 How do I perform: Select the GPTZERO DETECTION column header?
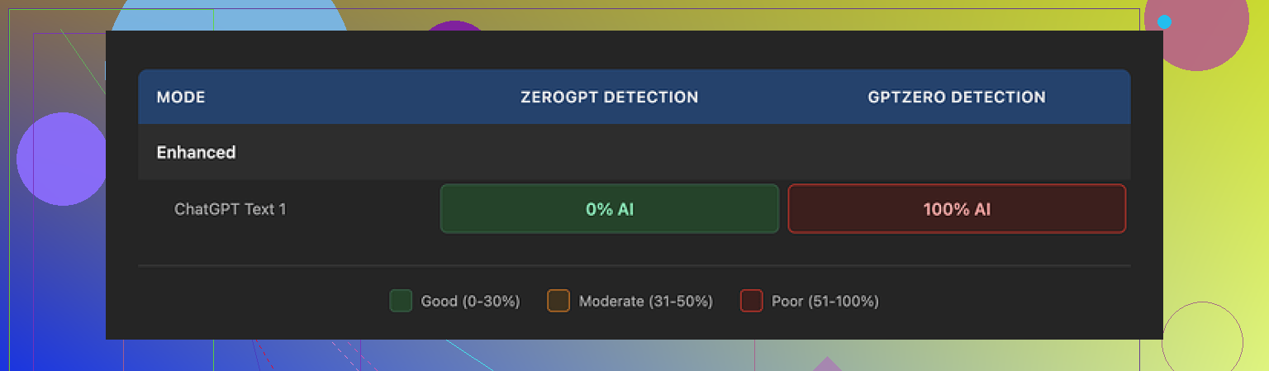[956, 98]
